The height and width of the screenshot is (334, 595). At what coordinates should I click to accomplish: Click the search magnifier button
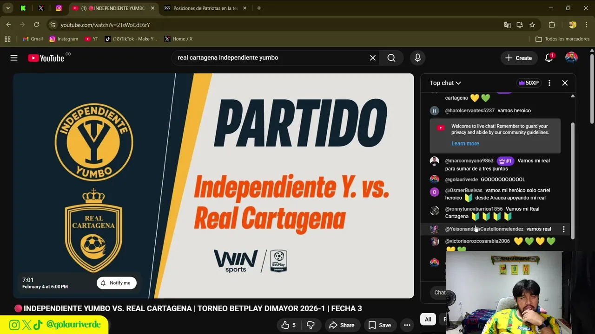point(391,58)
